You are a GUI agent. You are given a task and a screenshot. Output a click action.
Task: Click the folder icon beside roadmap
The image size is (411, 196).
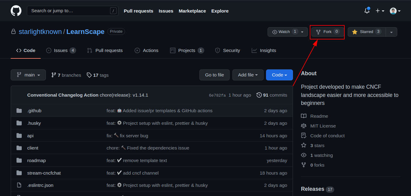[x=19, y=161]
